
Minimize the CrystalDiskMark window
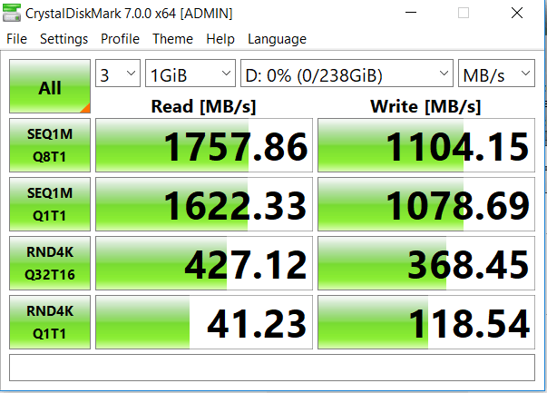pos(411,13)
